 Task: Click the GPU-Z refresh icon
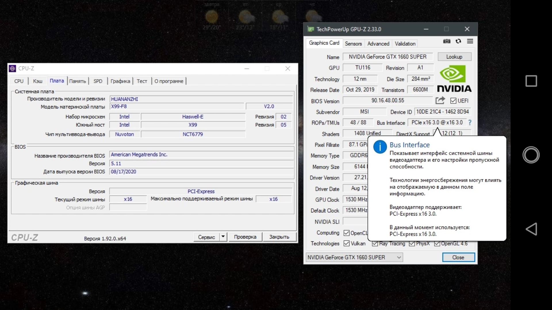pos(458,41)
